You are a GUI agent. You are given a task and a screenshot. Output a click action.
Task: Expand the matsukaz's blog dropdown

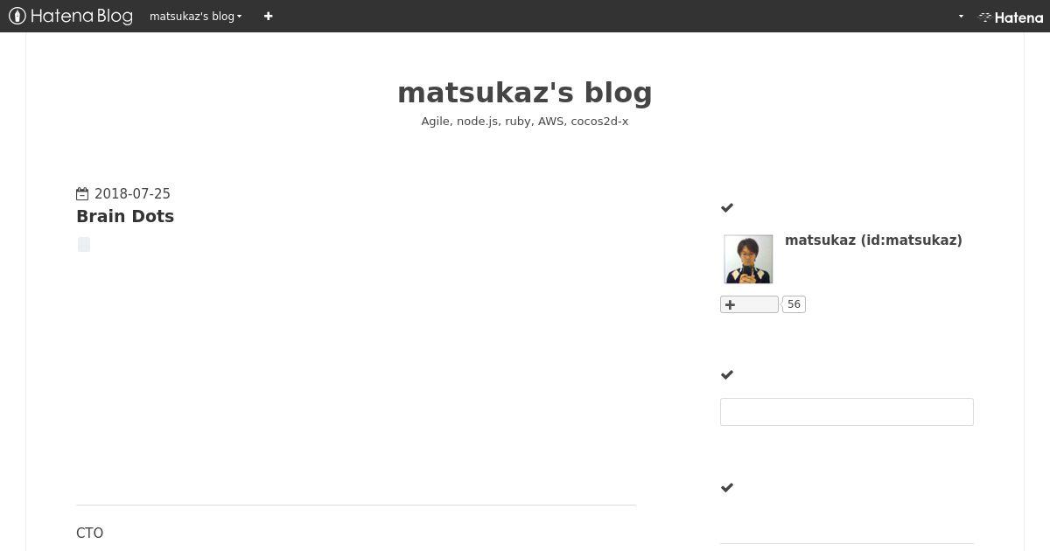[195, 16]
